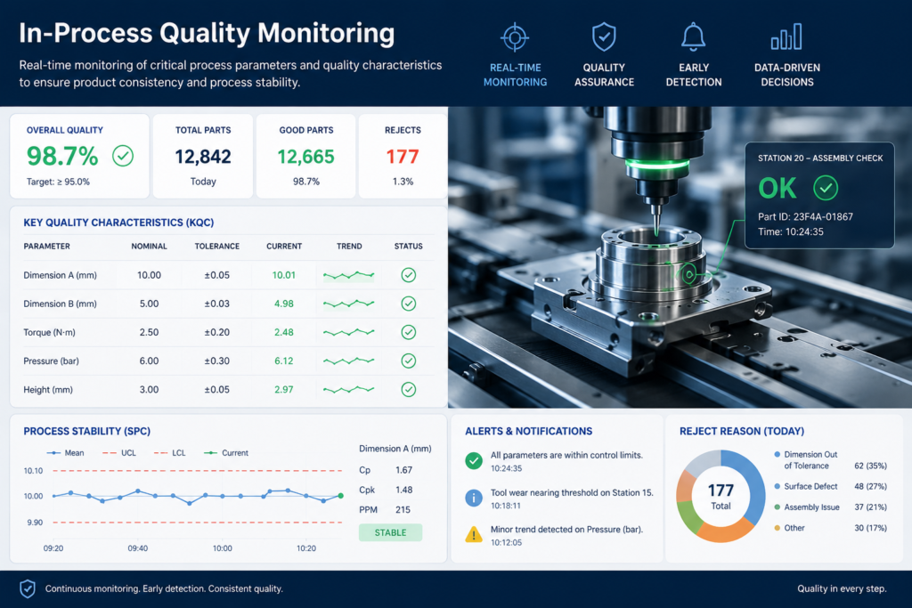Click current value 2.97 for Height
This screenshot has width=912, height=608.
(x=284, y=389)
